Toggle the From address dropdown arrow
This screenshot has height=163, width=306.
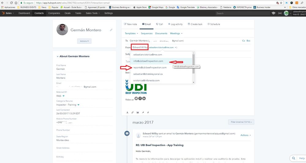(x=176, y=47)
